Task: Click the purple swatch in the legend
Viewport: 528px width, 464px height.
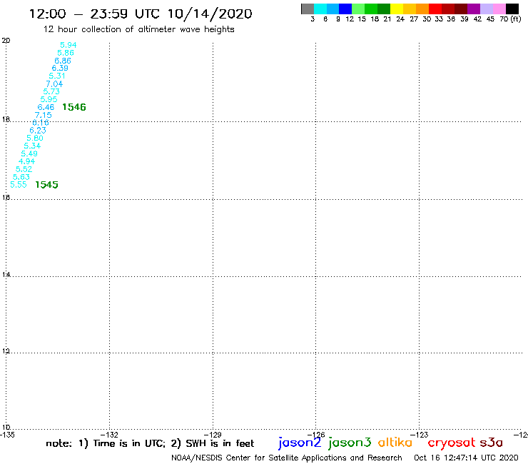Action: click(x=474, y=9)
